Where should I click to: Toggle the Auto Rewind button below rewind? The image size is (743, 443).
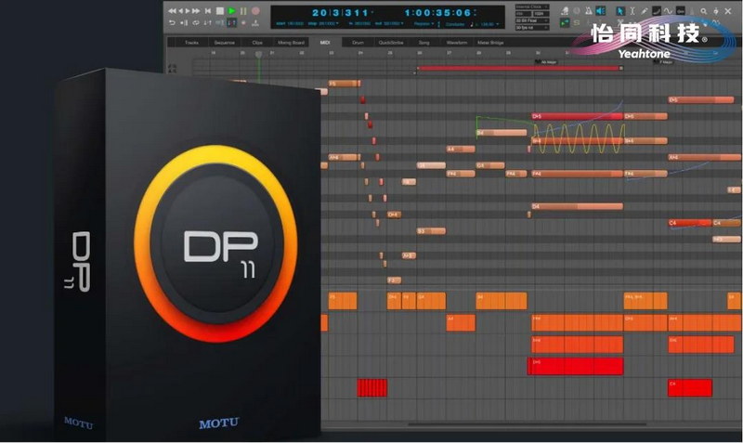coord(172,22)
